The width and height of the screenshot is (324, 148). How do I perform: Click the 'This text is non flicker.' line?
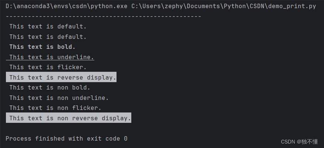[x=55, y=108]
